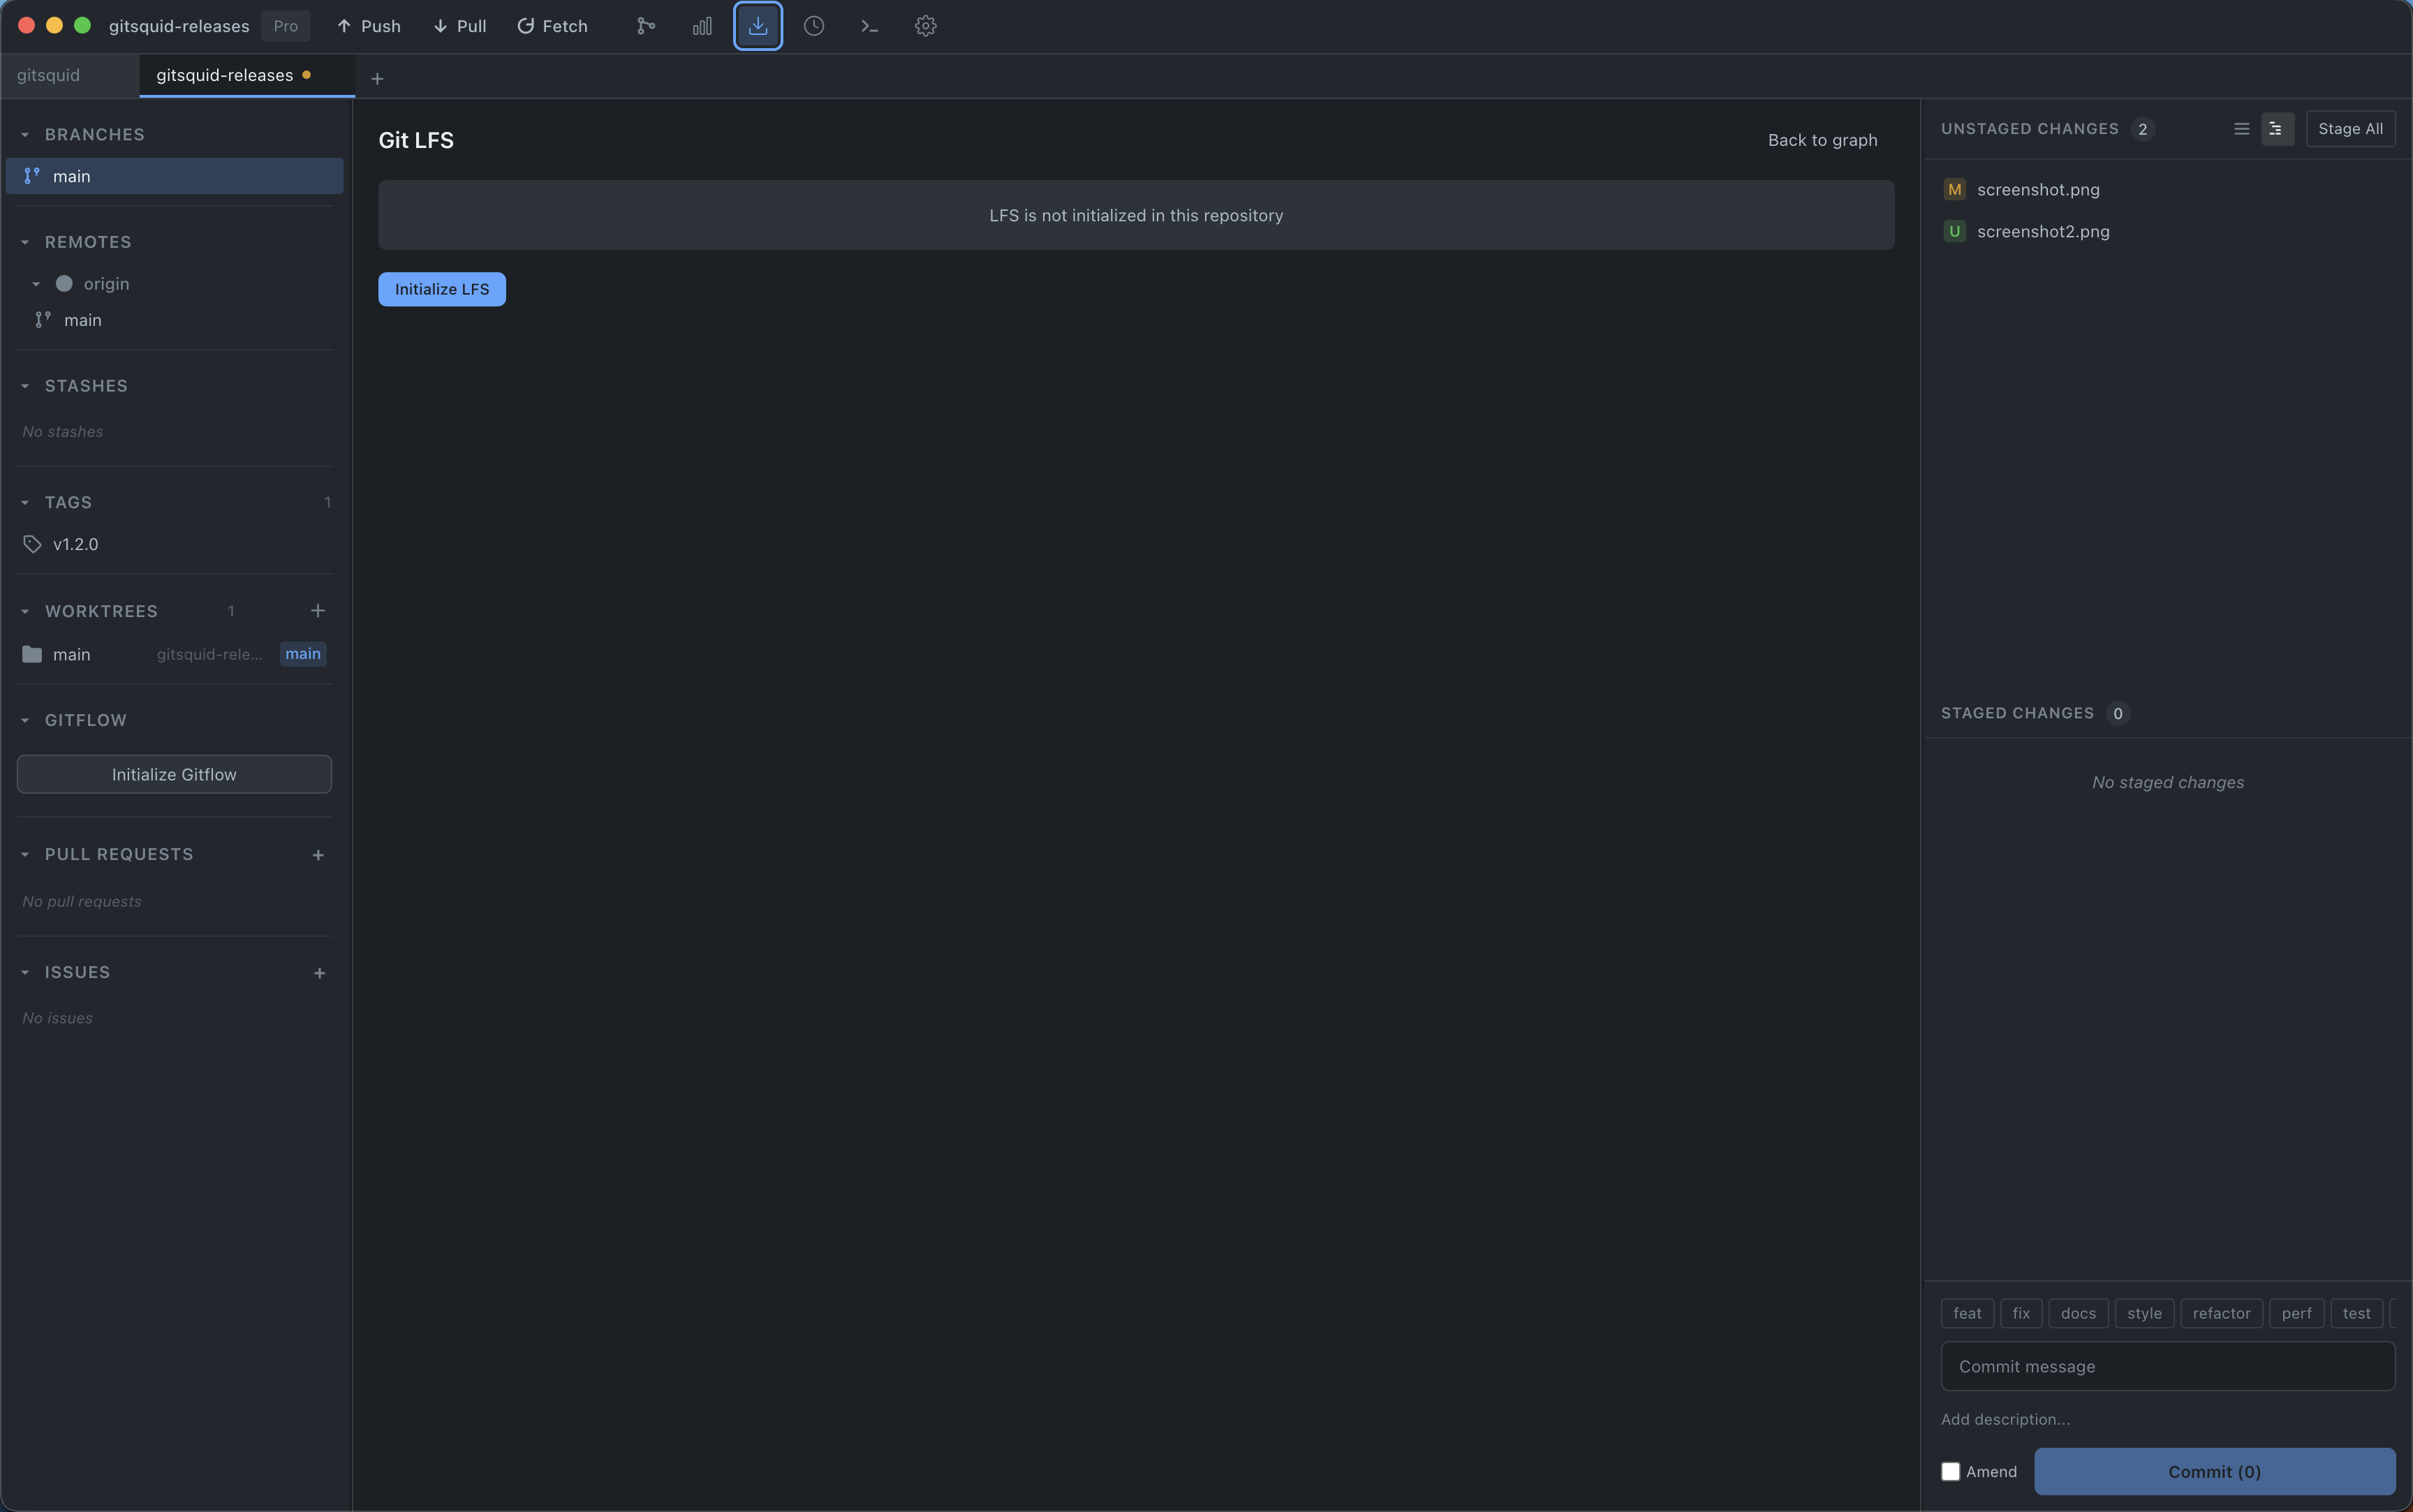Screen dimensions: 2413x1512
Task: Open the integrated terminal
Action: pyautogui.click(x=868, y=26)
